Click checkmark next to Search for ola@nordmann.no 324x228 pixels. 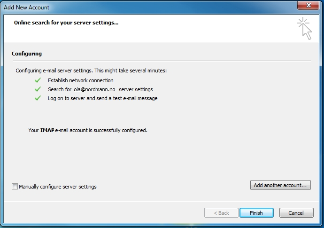click(38, 89)
